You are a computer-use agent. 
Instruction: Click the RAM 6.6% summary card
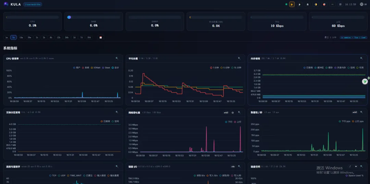point(94,22)
